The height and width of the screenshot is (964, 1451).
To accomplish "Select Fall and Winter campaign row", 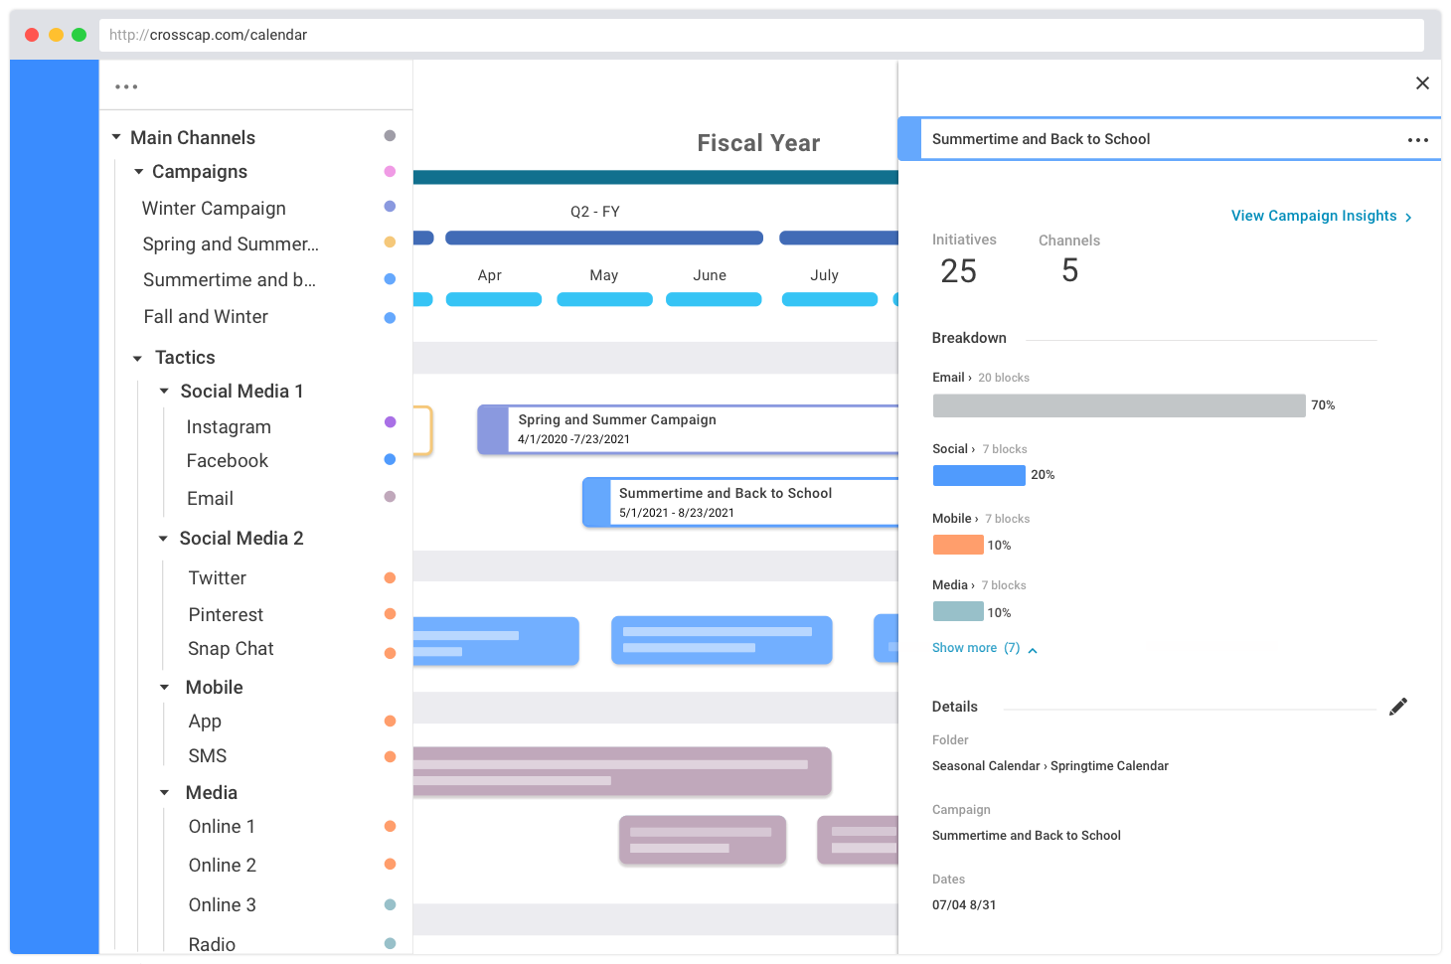I will (x=206, y=317).
